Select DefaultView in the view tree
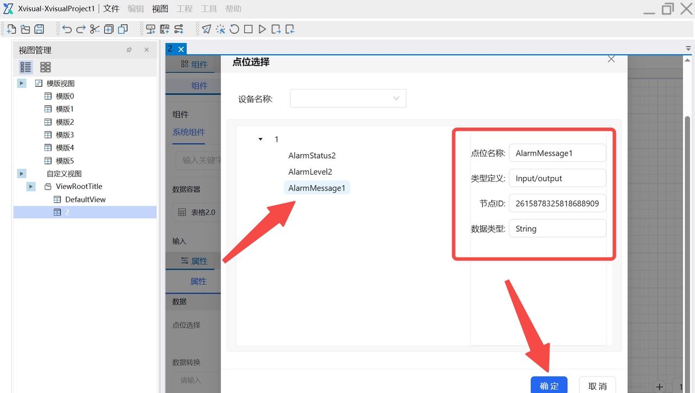Screen dimensions: 695x393 click(x=85, y=200)
